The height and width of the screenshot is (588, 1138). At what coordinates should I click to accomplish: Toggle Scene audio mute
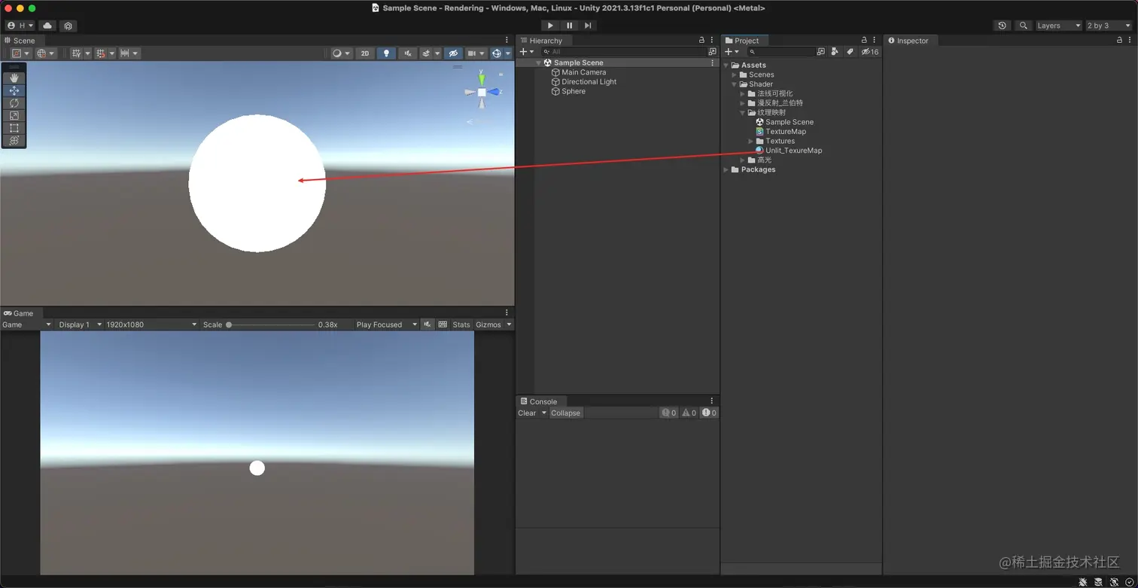[x=408, y=53]
